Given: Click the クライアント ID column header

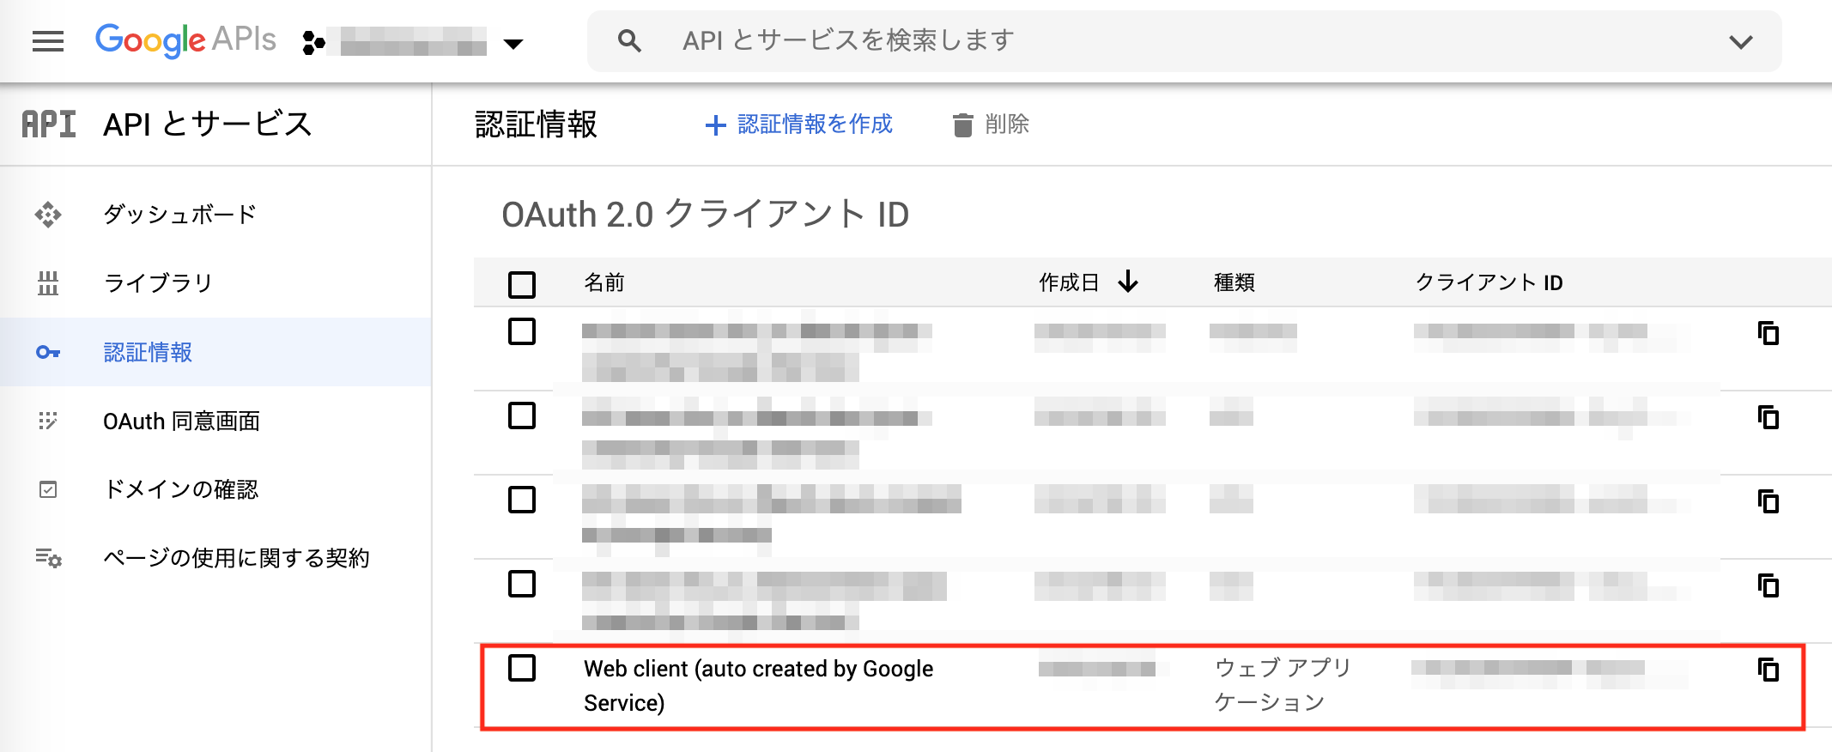Looking at the screenshot, I should (x=1489, y=282).
